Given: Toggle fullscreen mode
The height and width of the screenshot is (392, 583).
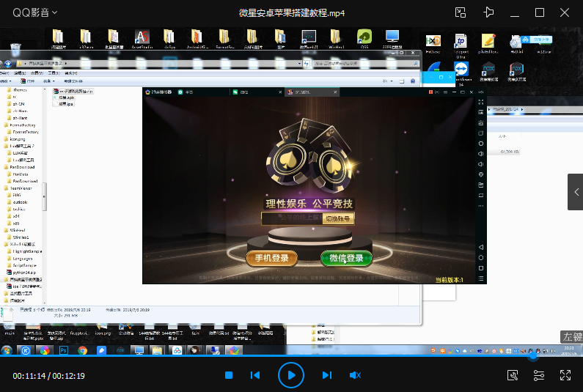Looking at the screenshot, I should pyautogui.click(x=565, y=375).
